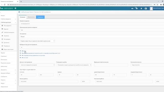Expand the «тест excel» topic with the plus icon
This screenshot has width=164, height=92.
(20, 57)
